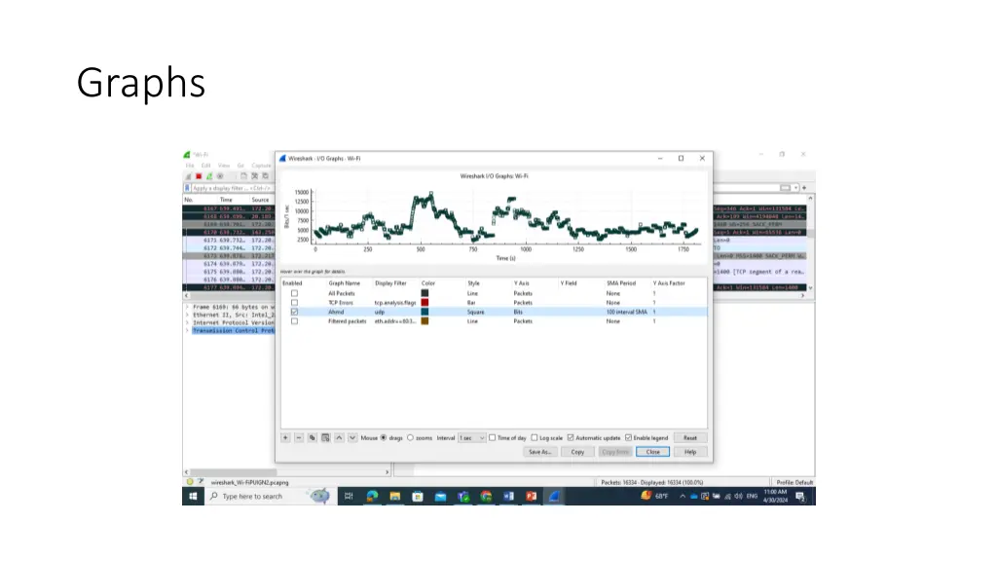The image size is (997, 561).
Task: Toggle the Enable legend checkbox
Action: pos(628,437)
